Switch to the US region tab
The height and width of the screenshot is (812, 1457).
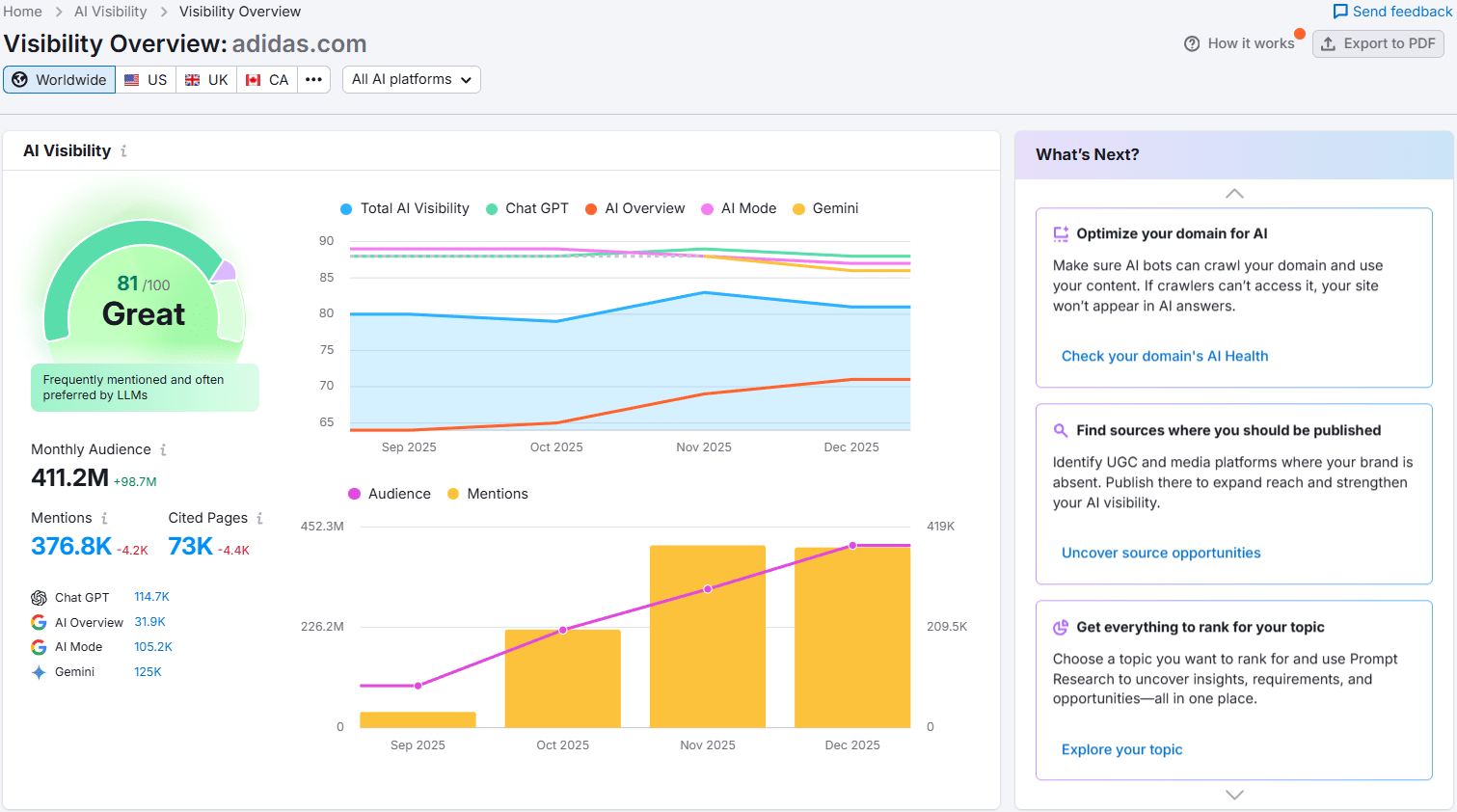[x=146, y=79]
